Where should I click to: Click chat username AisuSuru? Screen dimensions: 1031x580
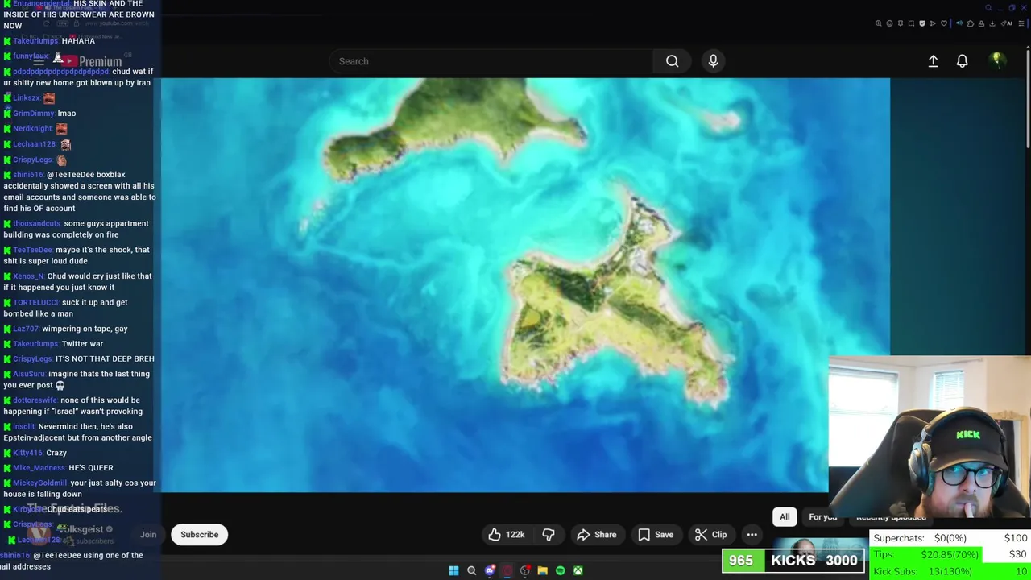coord(29,374)
